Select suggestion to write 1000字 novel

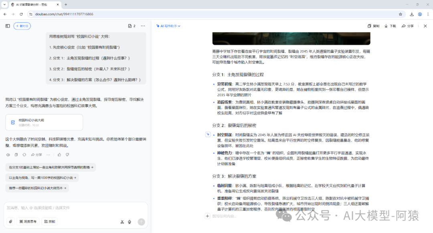click(x=42, y=178)
